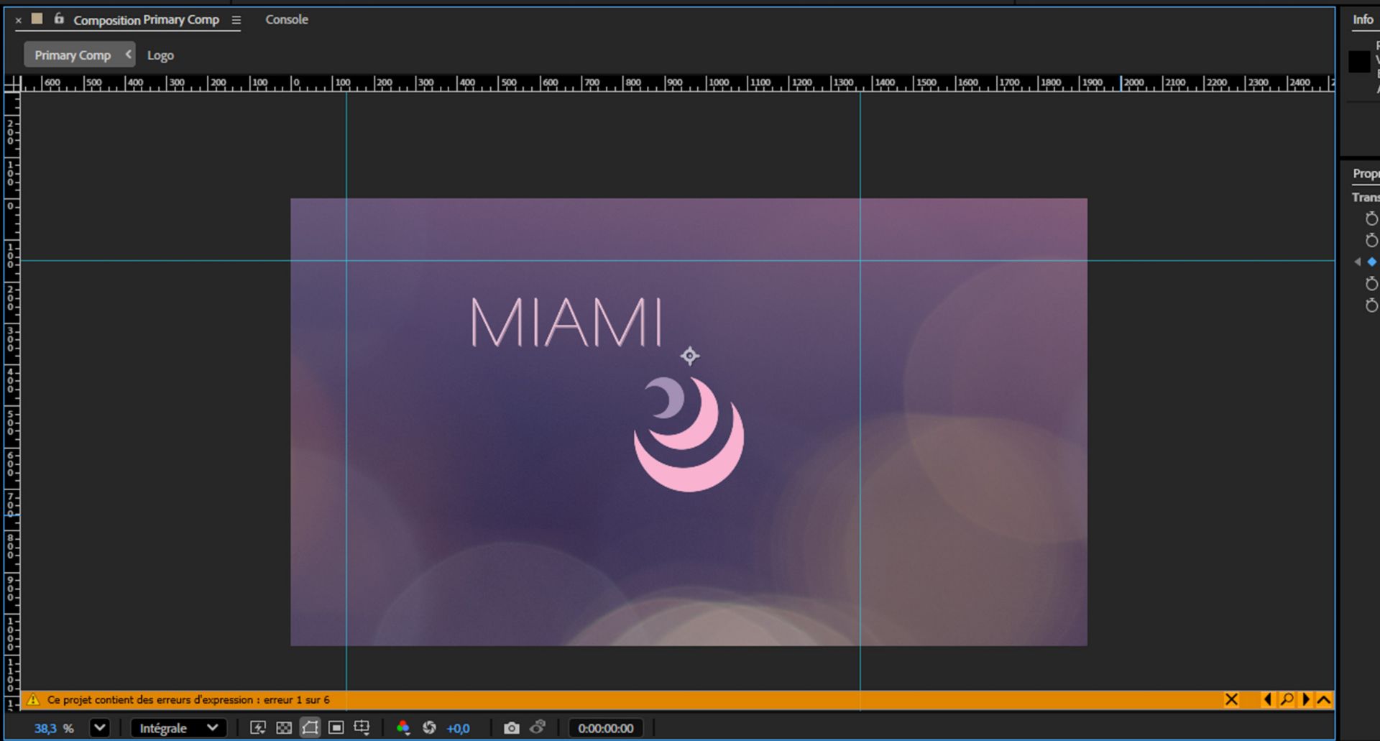This screenshot has height=741, width=1380.
Task: Toggle the second Transform property stopwatch
Action: click(x=1371, y=240)
